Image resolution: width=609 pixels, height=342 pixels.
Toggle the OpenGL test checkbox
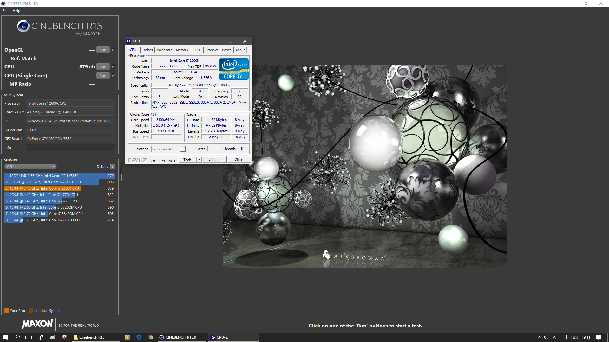[x=114, y=50]
